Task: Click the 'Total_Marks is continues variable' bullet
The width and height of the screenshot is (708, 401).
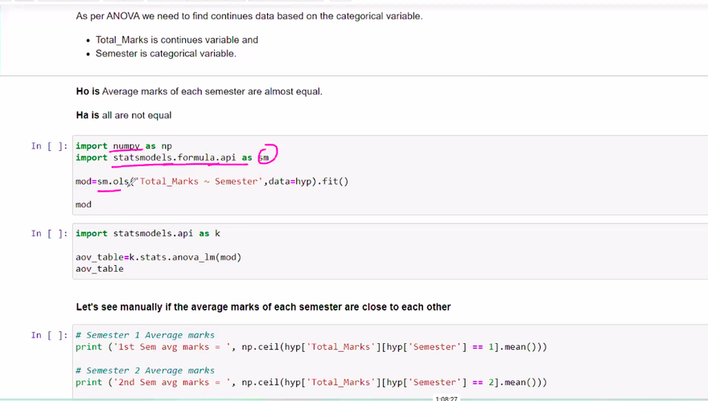Action: click(x=177, y=40)
